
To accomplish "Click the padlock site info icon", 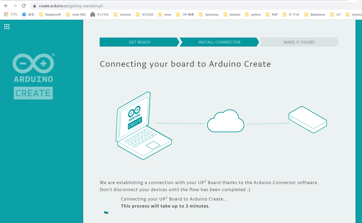I will 35,6.
